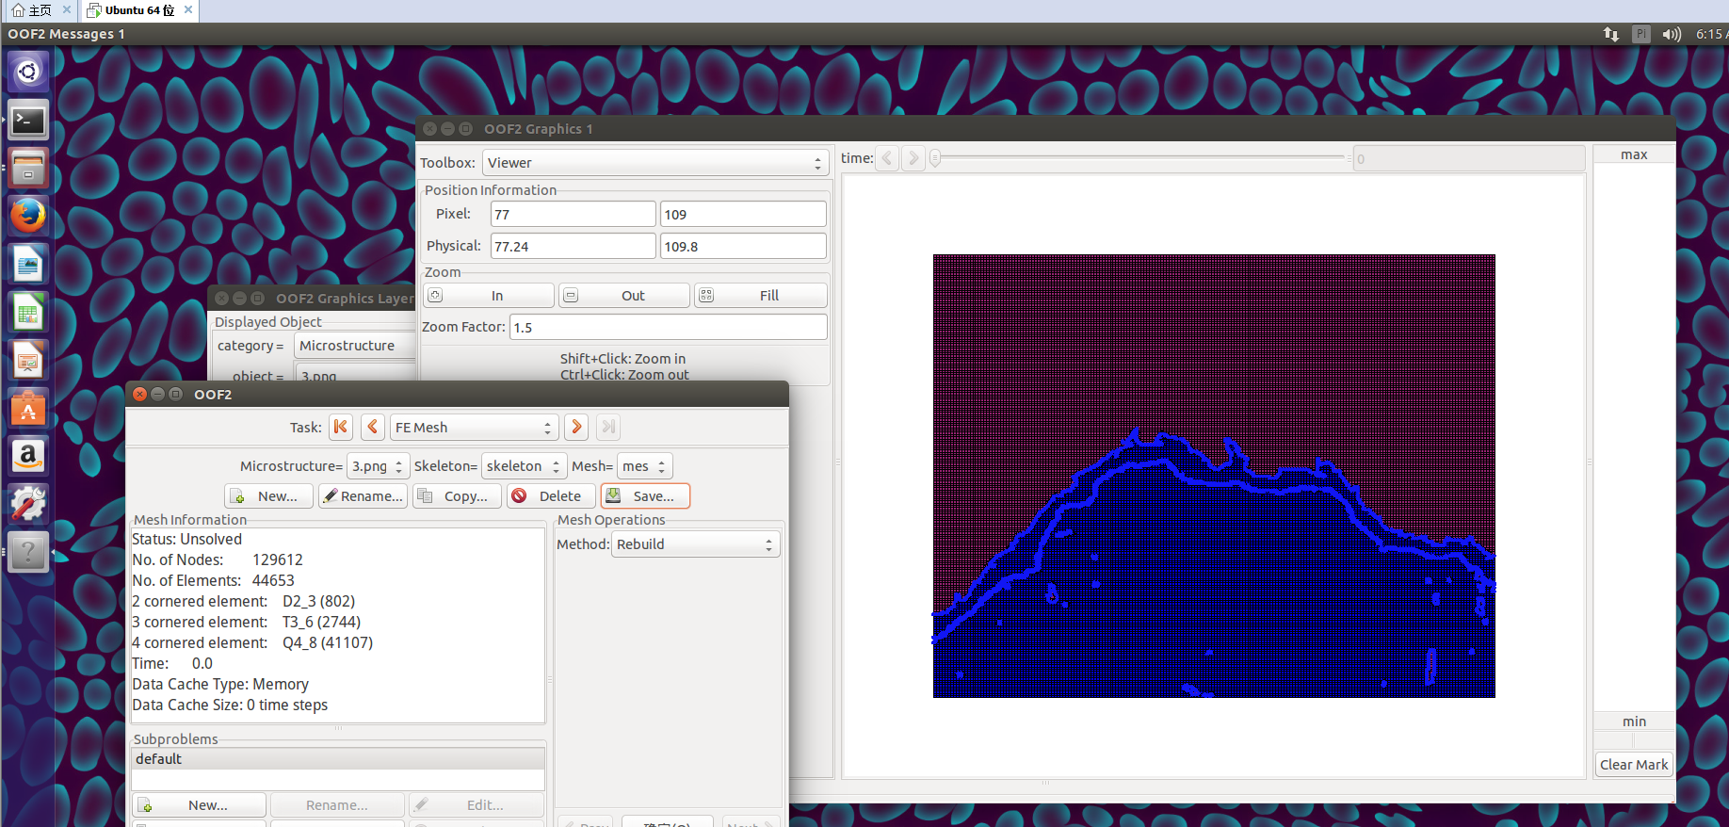Click the Zoom In button
Viewport: 1729px width, 827px height.
[x=488, y=296]
